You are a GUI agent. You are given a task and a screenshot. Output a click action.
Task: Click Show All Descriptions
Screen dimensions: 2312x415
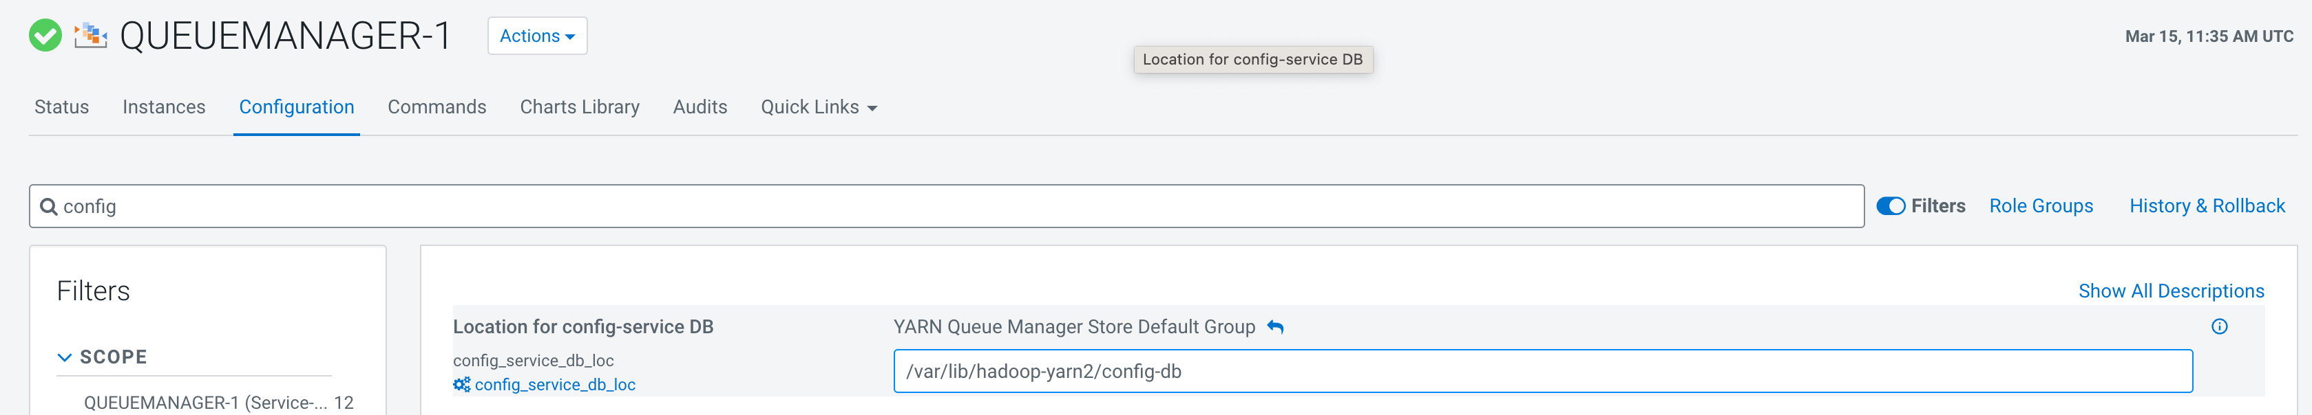[x=2170, y=291]
